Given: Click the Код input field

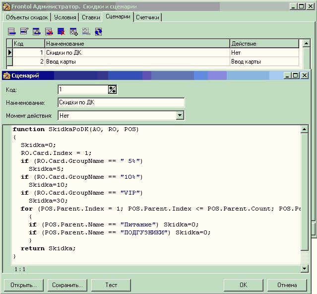Looking at the screenshot, I should point(83,89).
